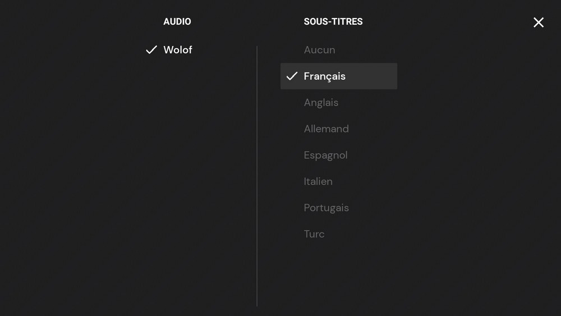This screenshot has width=561, height=316.
Task: Pick Espagnol from subtitle list
Action: pos(325,155)
